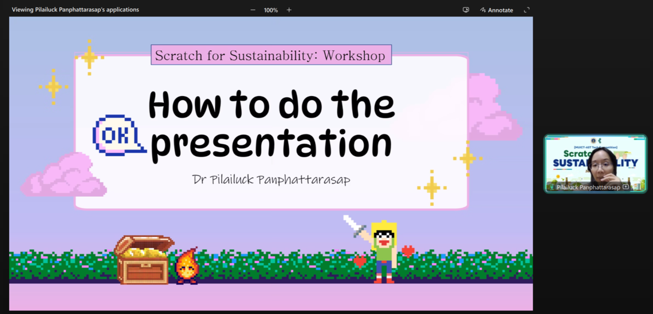Expand shared content to full screen
Image resolution: width=653 pixels, height=314 pixels.
tap(527, 10)
